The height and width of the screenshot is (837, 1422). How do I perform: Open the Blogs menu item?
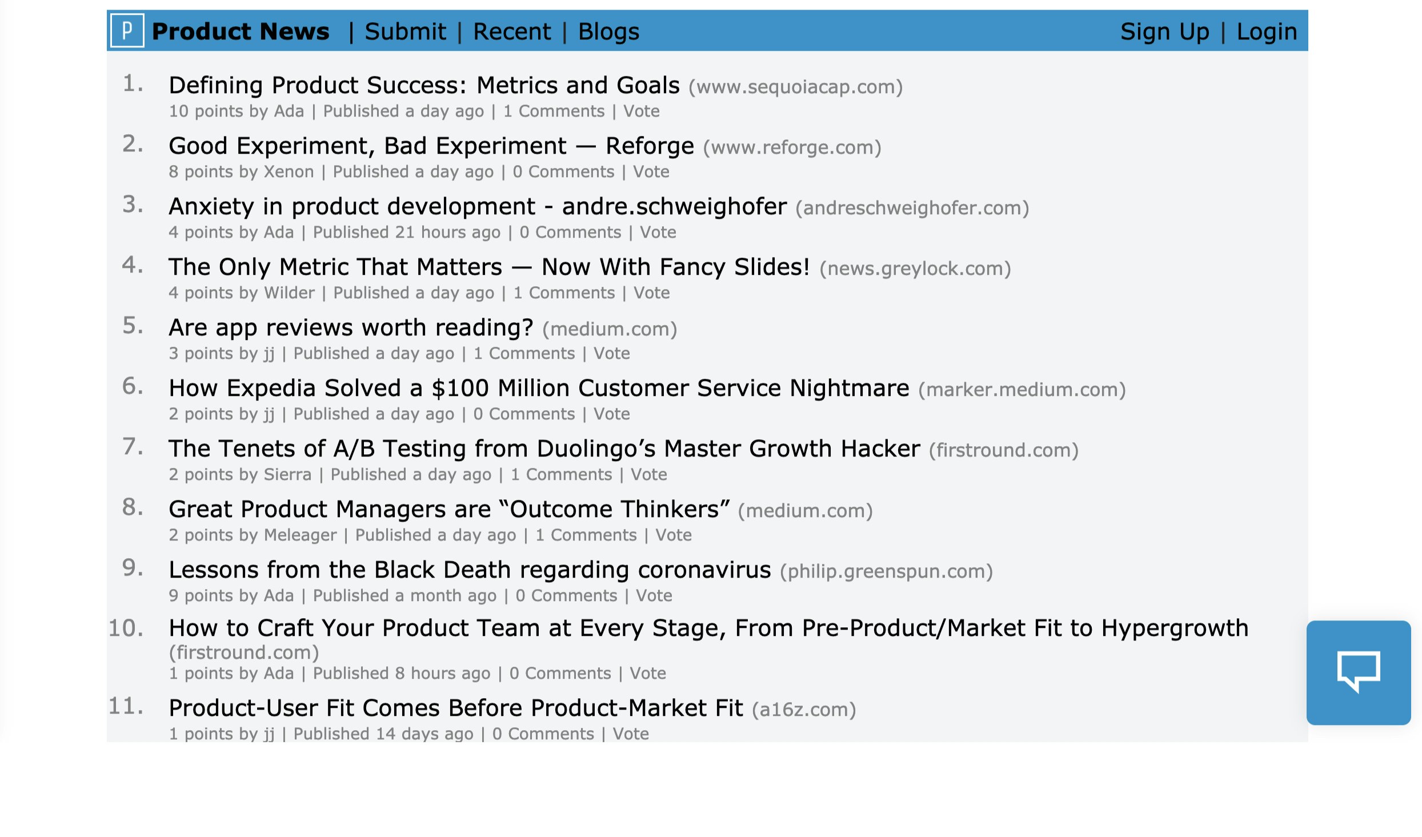click(608, 31)
